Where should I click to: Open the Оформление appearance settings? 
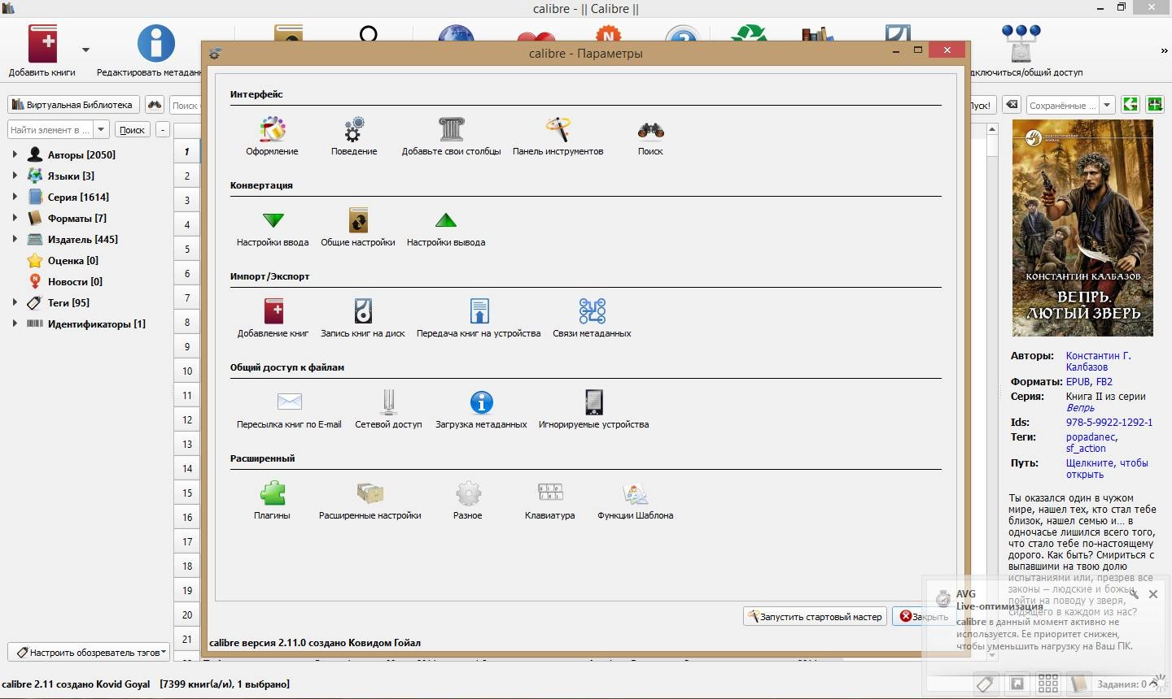pos(272,136)
